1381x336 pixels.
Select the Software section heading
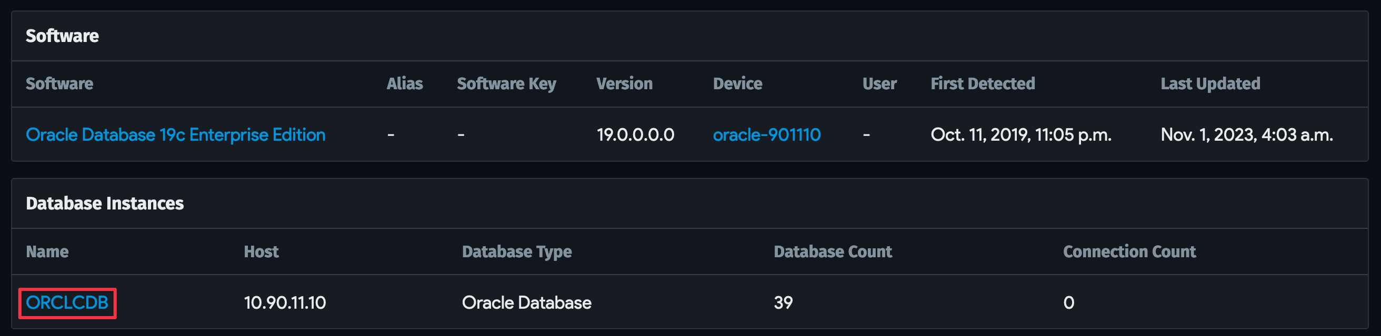pos(62,36)
